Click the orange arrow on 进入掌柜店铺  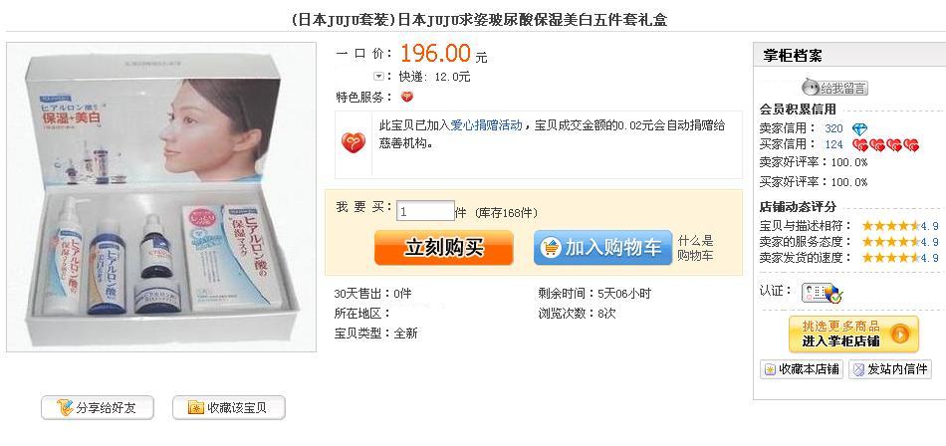[x=899, y=334]
